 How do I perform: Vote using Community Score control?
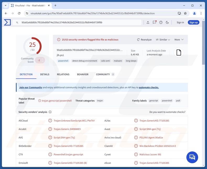(40, 60)
